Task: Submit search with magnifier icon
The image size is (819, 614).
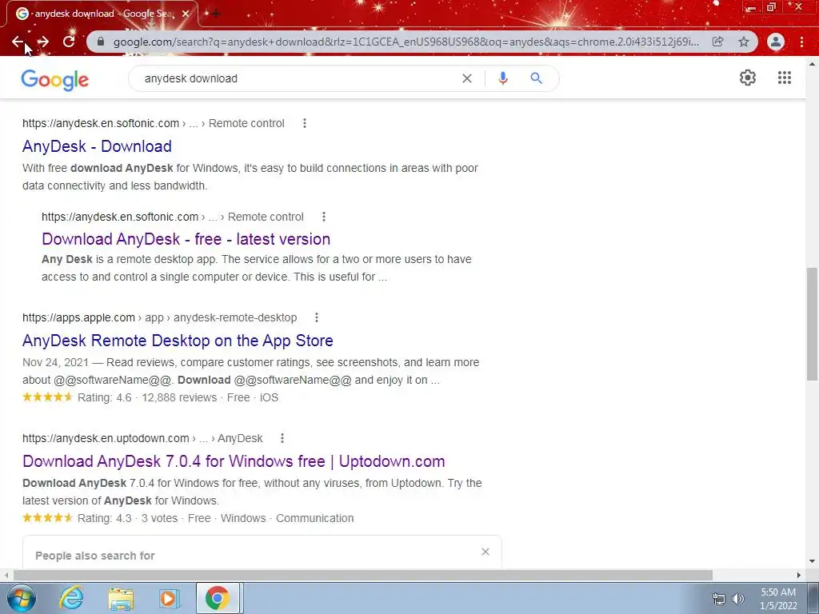Action: [536, 78]
